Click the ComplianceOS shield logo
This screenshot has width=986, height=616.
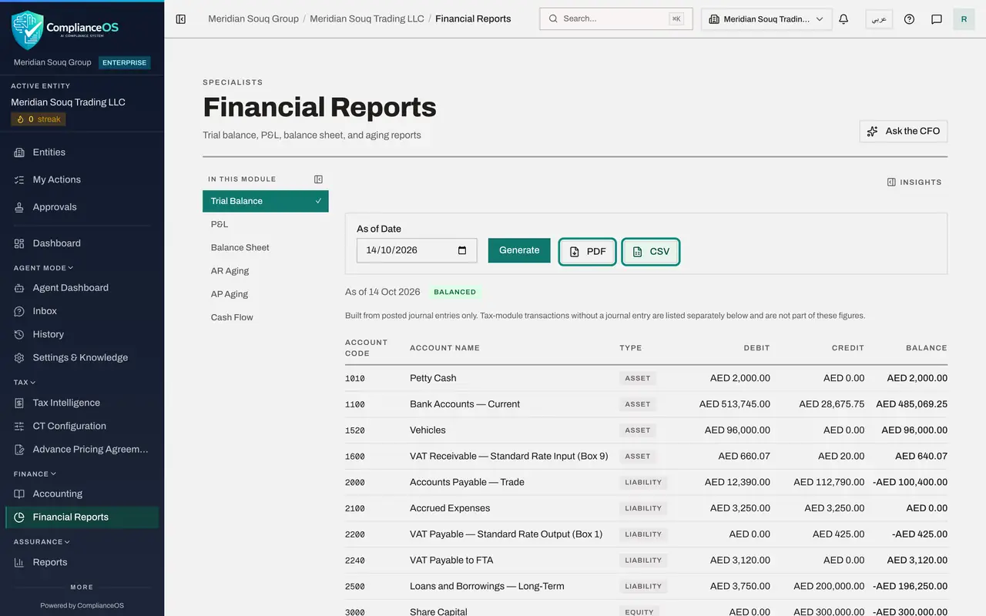pos(28,30)
